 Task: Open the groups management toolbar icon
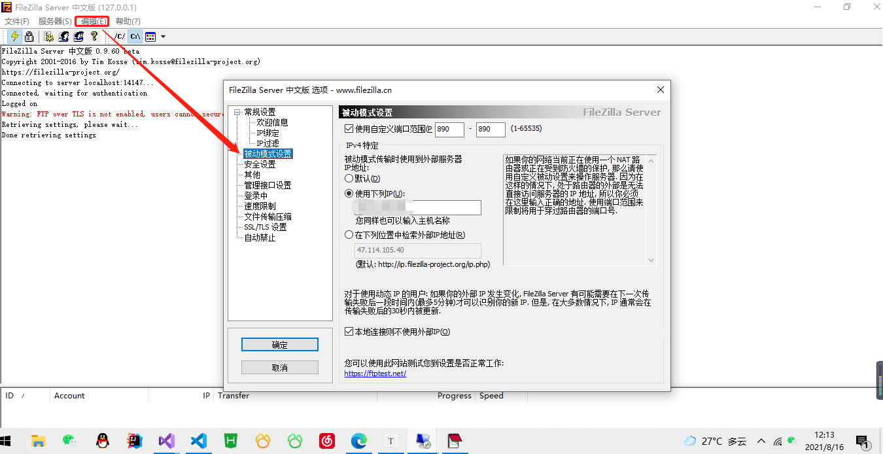point(79,37)
